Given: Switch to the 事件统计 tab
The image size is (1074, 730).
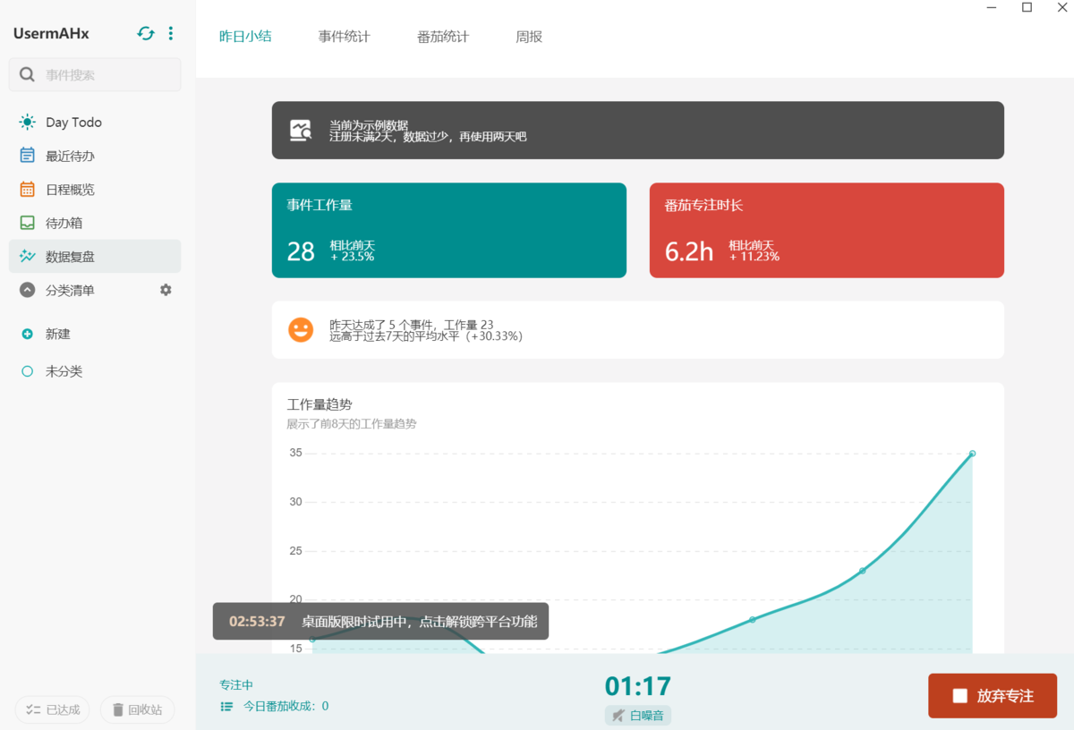Looking at the screenshot, I should 344,37.
